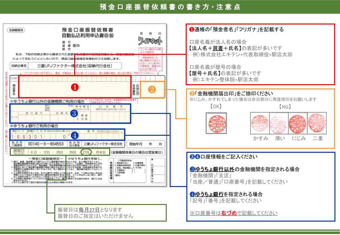Click the 二重 double-stamped NG seal image
The height and width of the screenshot is (235, 340).
pyautogui.click(x=317, y=123)
